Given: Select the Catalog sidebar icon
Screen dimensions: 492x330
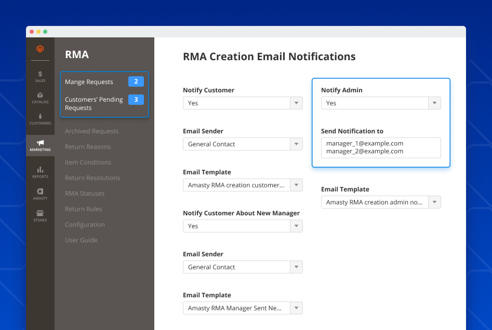Looking at the screenshot, I should [40, 98].
